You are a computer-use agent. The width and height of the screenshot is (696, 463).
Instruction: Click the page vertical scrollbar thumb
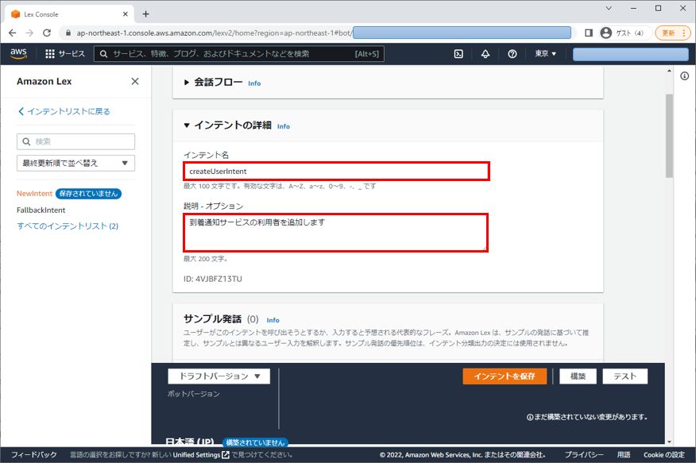(669, 136)
